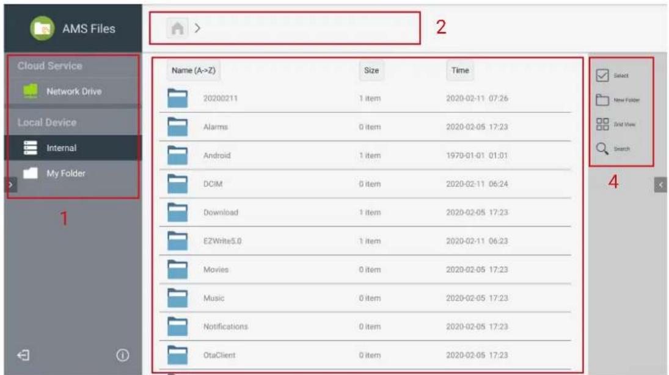
Task: Open folder icon for Movies
Action: pyautogui.click(x=178, y=269)
